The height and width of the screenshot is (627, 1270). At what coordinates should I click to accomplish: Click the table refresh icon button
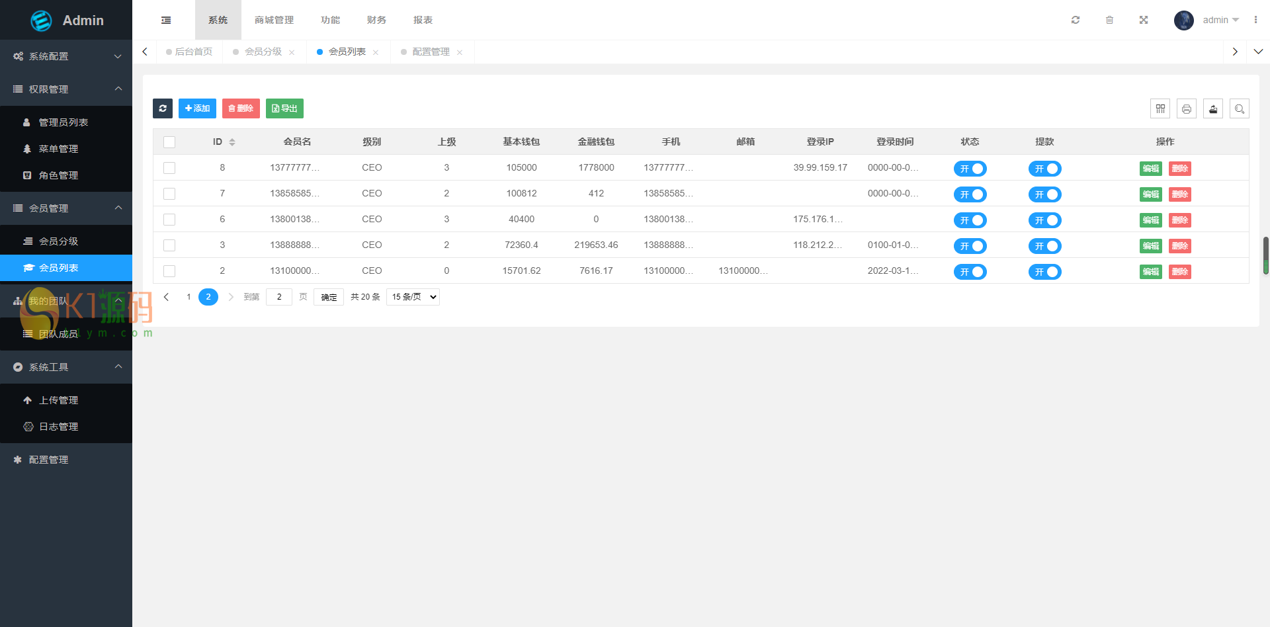click(163, 108)
